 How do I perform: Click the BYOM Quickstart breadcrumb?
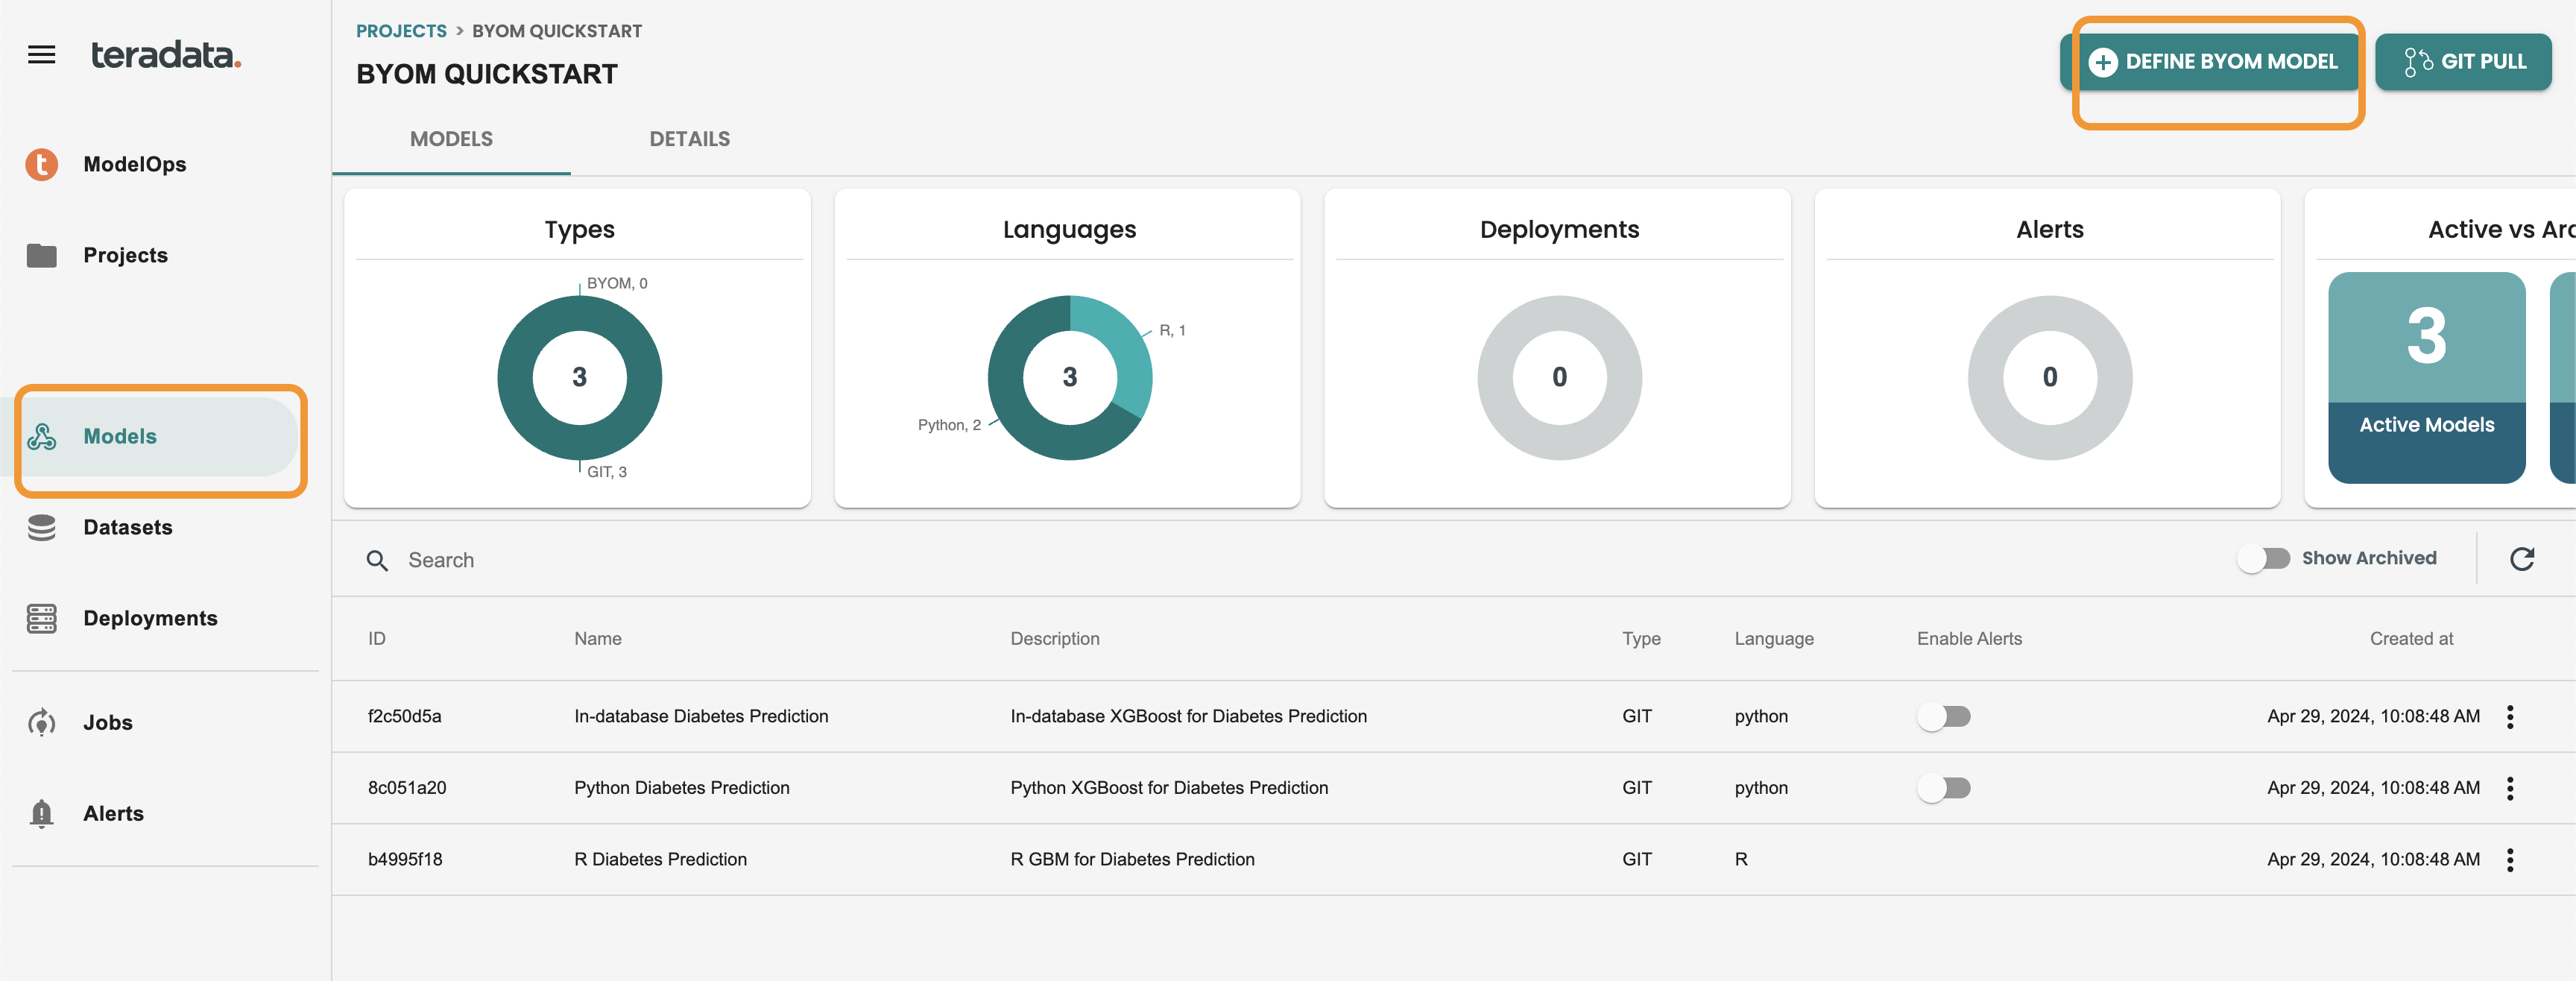coord(557,31)
